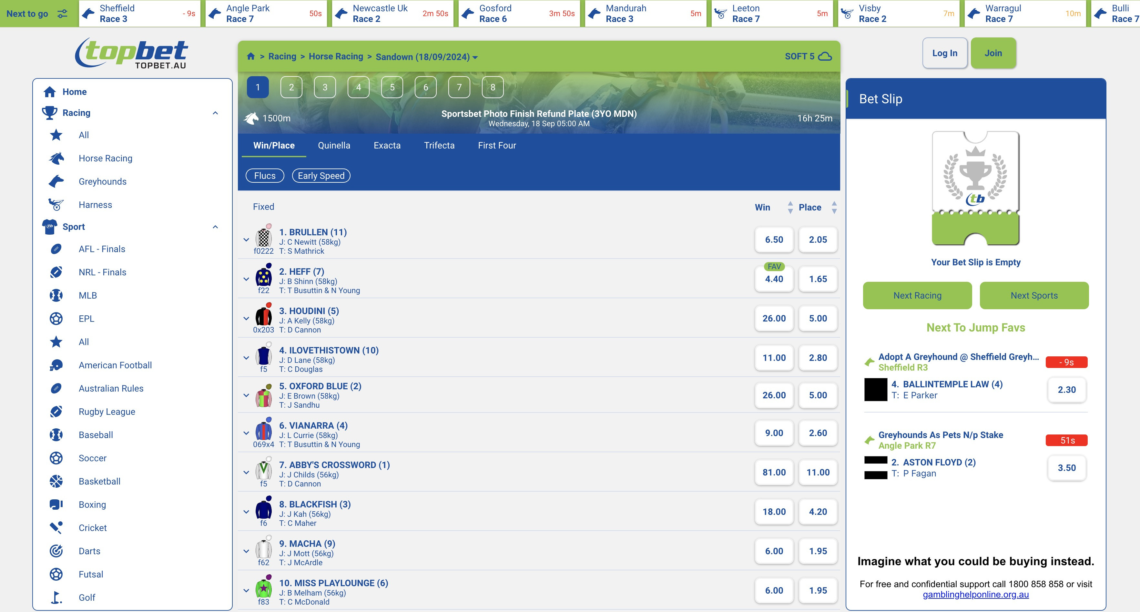The image size is (1140, 612).
Task: Select race number 5
Action: pos(392,87)
